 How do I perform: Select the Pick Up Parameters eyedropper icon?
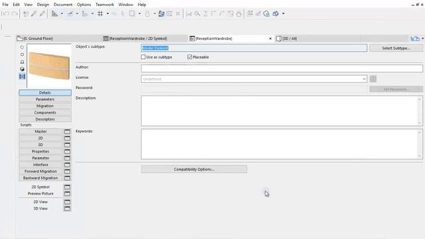click(x=34, y=13)
